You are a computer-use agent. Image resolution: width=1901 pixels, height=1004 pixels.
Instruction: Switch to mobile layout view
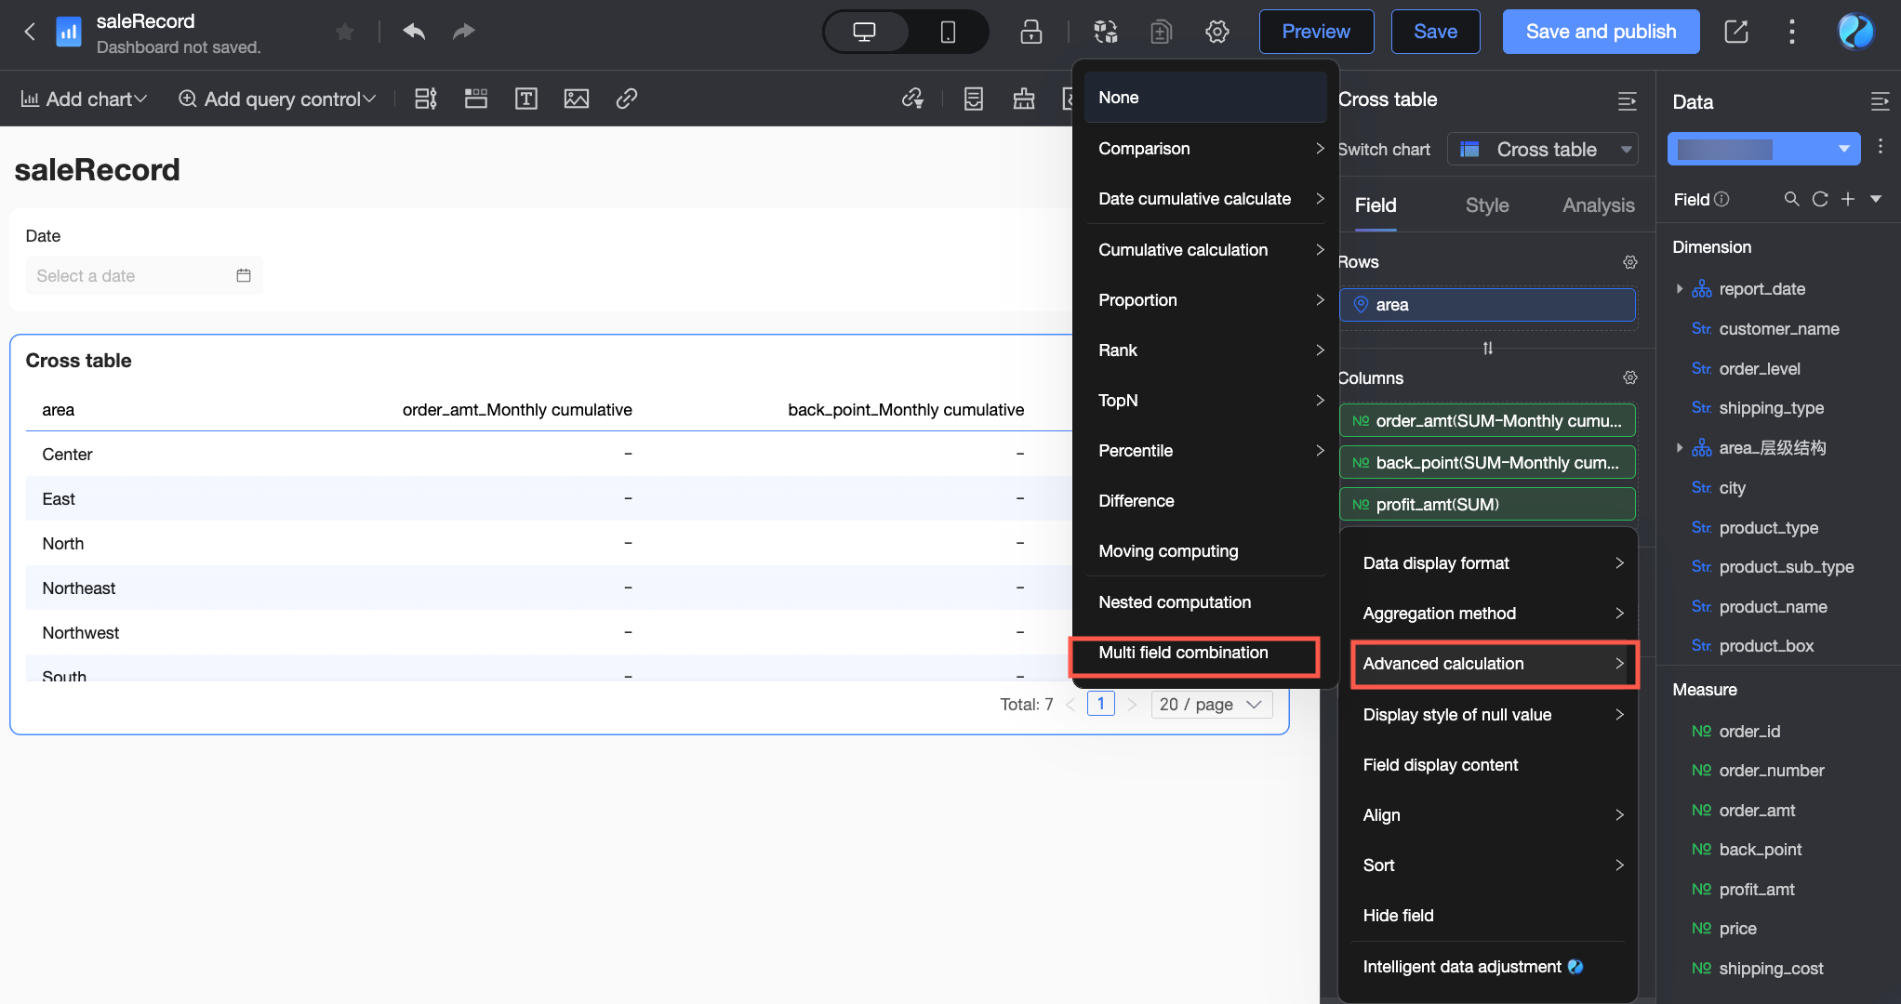[x=947, y=32]
